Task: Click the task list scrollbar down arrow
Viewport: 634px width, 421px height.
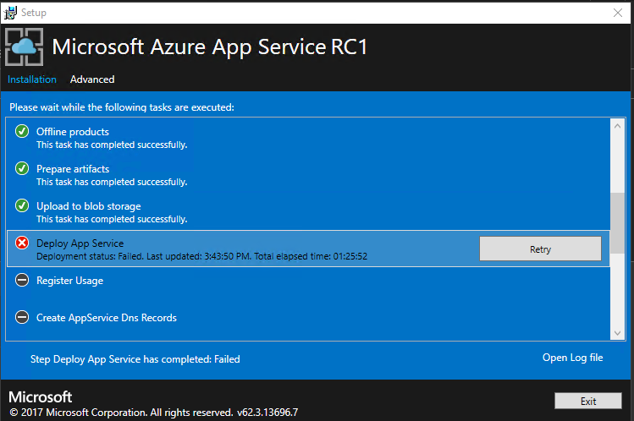Action: [617, 333]
